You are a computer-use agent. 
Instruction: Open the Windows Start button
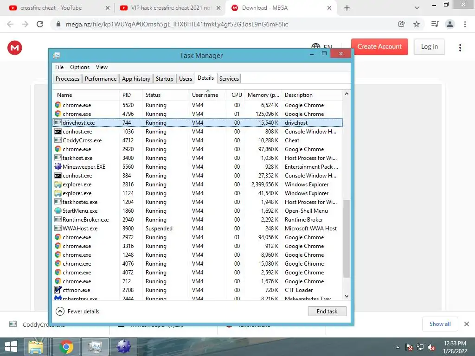(x=11, y=347)
